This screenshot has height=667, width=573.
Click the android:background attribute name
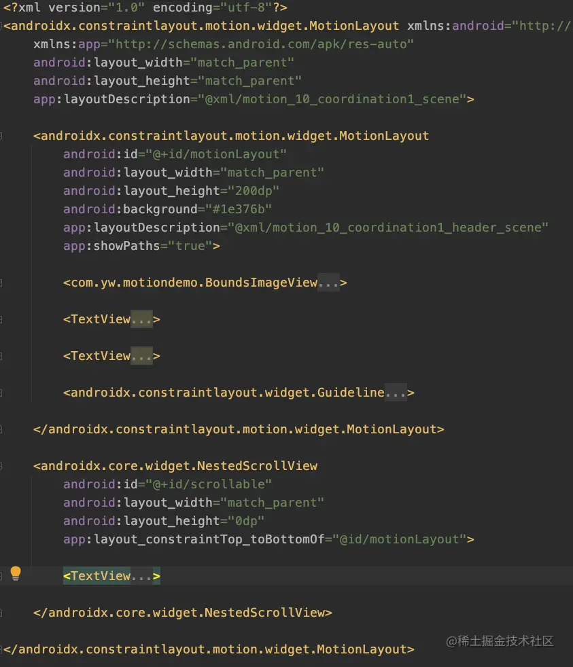click(131, 209)
